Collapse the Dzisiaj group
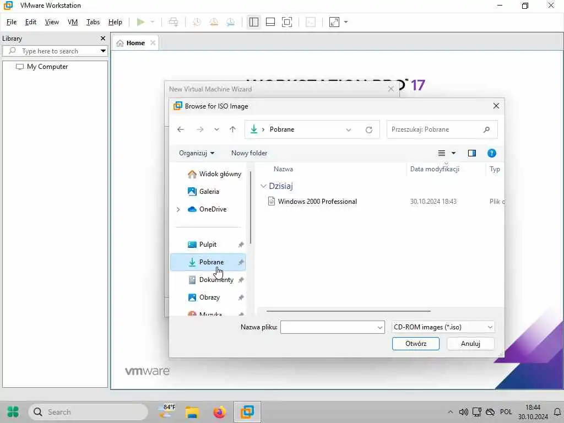Image resolution: width=564 pixels, height=423 pixels. pyautogui.click(x=263, y=186)
